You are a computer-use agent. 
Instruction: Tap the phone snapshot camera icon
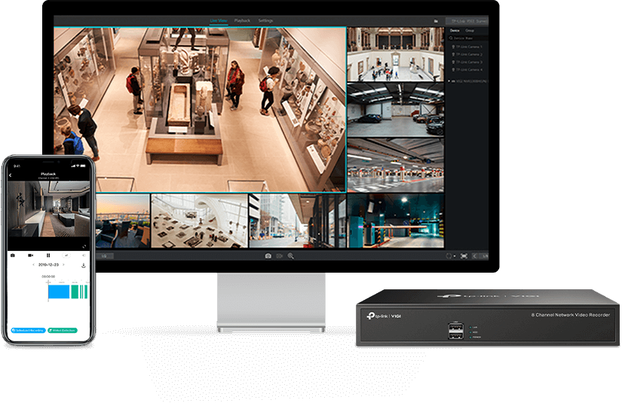tap(13, 255)
